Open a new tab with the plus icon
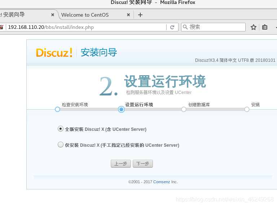This screenshot has width=277, height=206. pyautogui.click(x=140, y=15)
